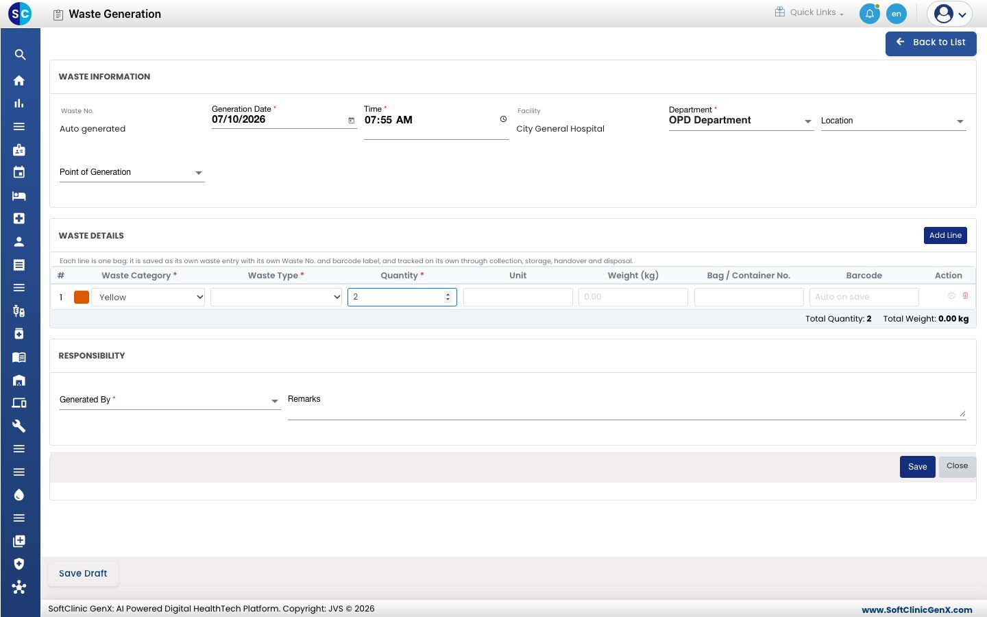Viewport: 987px width, 617px height.
Task: Open the calendar icon in the sidebar
Action: 19,172
